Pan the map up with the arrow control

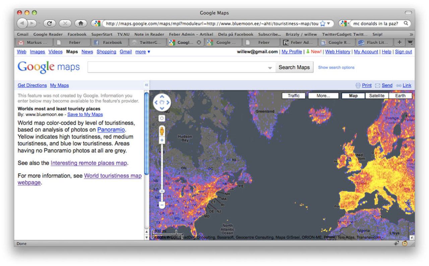[x=162, y=96]
